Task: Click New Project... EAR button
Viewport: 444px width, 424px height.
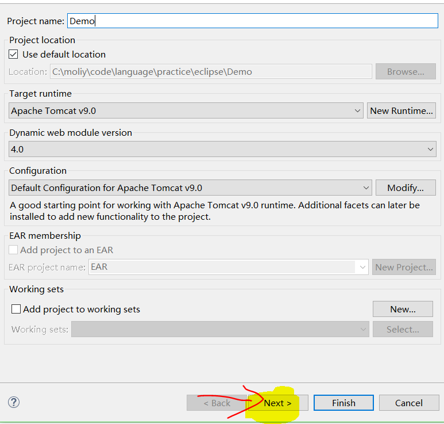Action: coord(404,267)
